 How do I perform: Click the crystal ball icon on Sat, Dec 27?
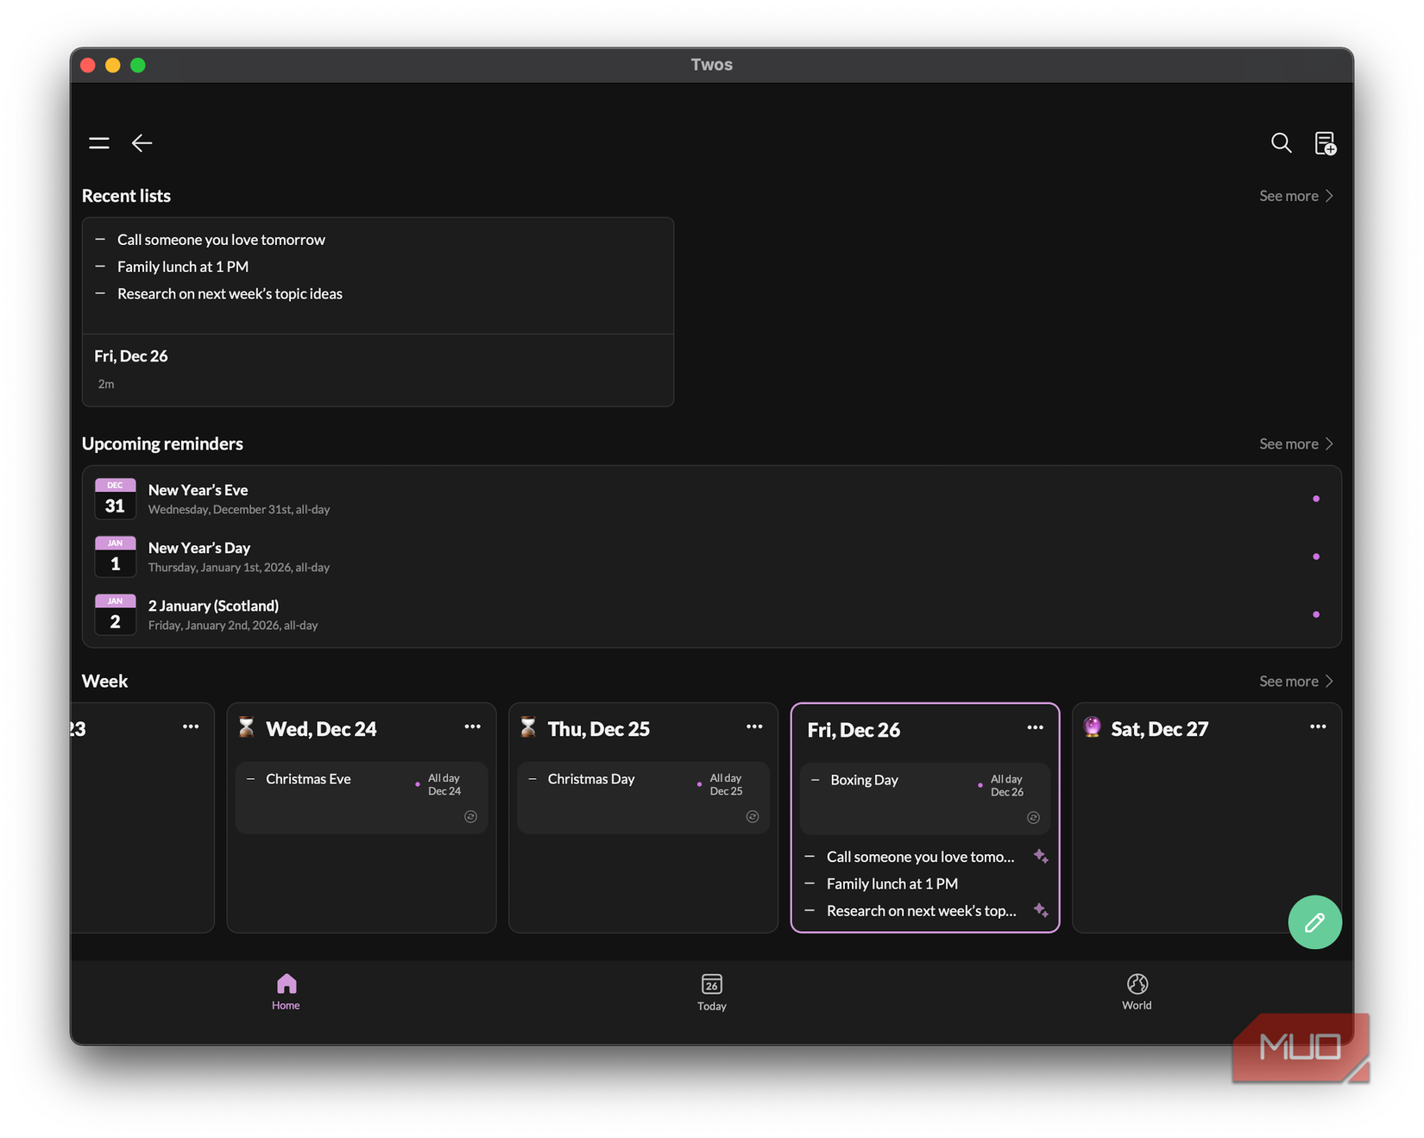1092,727
